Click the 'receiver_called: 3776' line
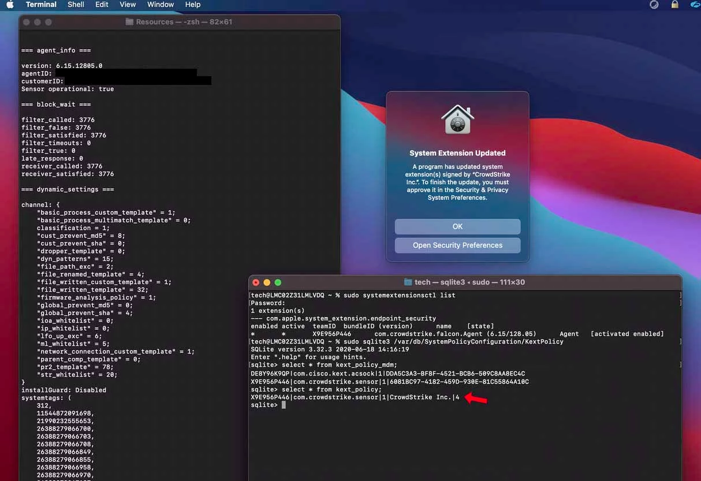This screenshot has height=481, width=701. [62, 166]
